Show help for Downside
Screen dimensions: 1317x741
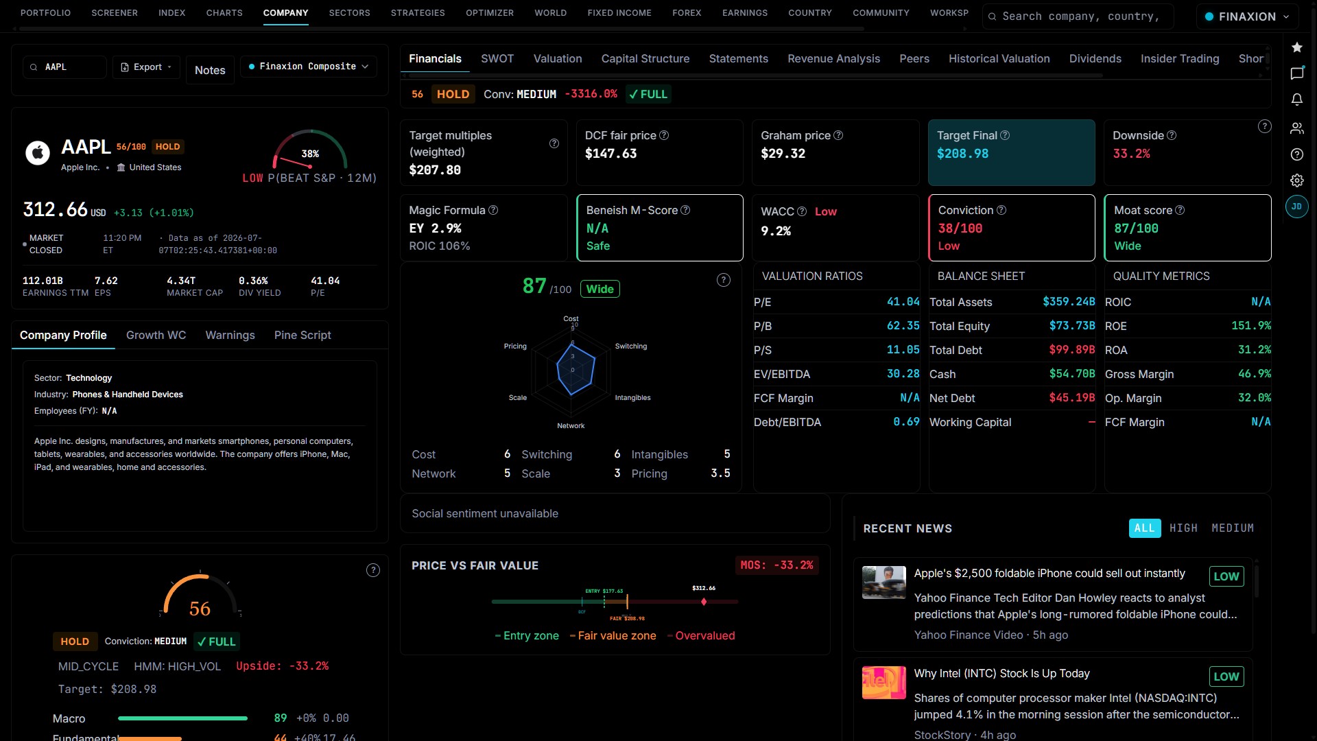1172,135
